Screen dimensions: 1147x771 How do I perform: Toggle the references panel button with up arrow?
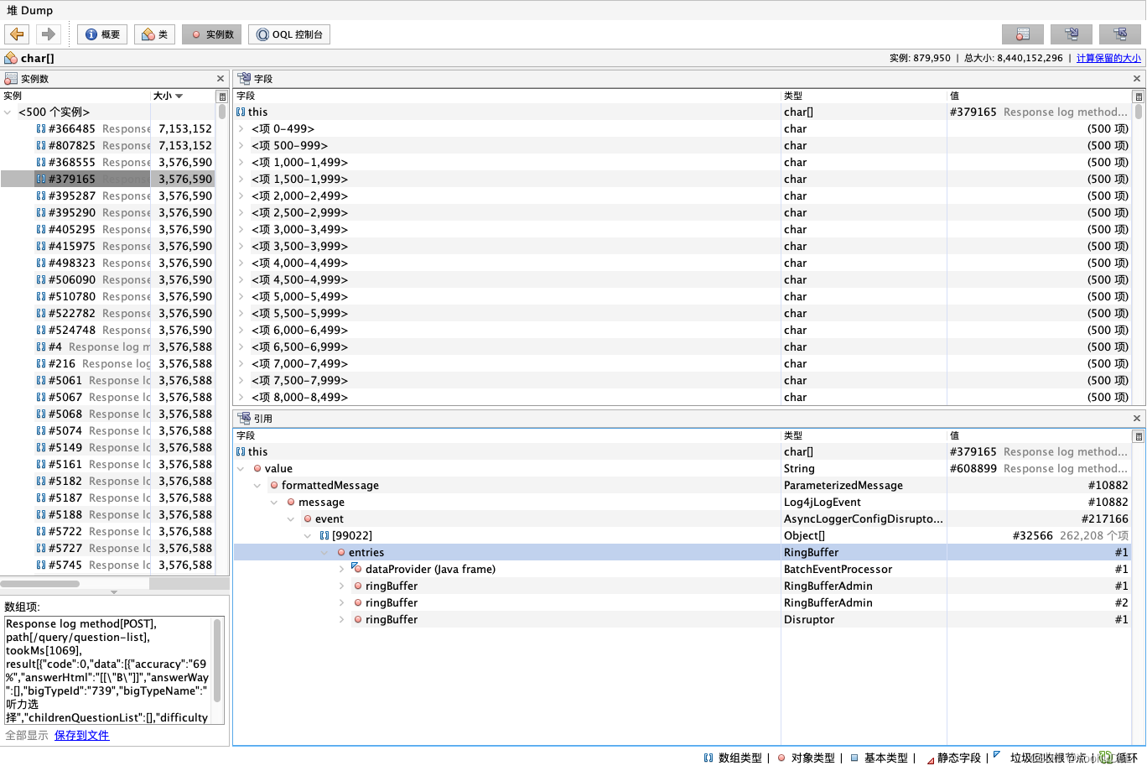tap(1120, 34)
